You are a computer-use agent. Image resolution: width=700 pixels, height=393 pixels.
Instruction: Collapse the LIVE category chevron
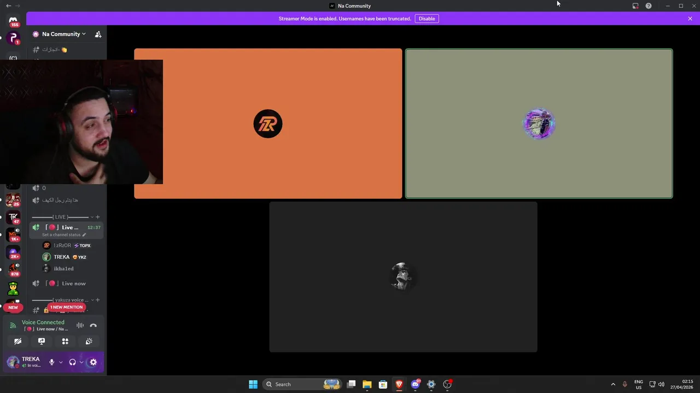click(x=91, y=217)
